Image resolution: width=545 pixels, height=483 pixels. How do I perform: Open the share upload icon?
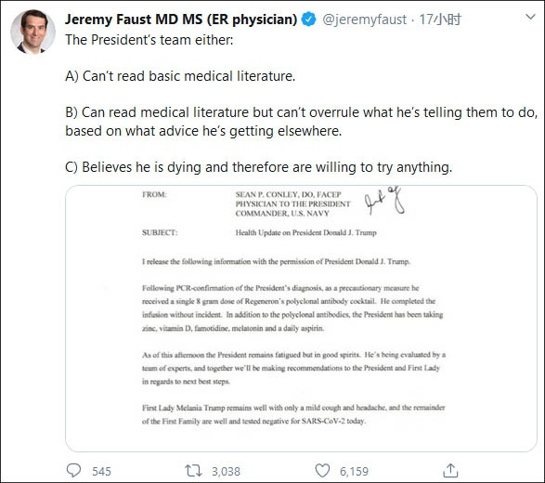[450, 471]
